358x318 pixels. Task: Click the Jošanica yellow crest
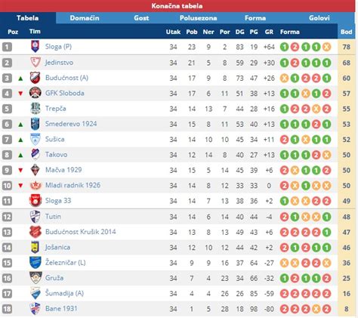pyautogui.click(x=35, y=247)
